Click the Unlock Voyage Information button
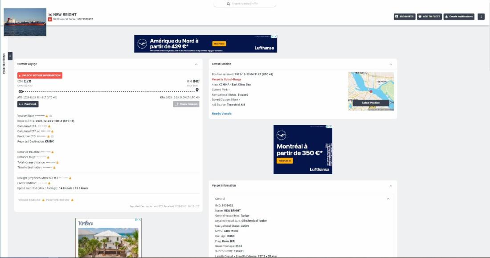 [40, 75]
